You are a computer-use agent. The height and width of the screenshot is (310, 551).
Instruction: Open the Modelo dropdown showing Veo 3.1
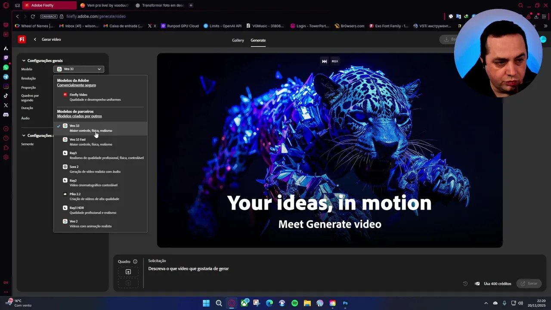pos(79,69)
